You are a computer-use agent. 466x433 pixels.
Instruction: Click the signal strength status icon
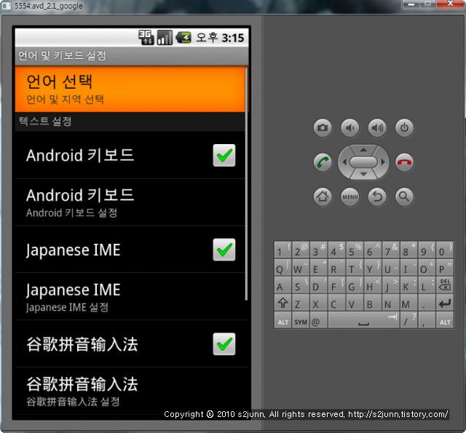(x=165, y=37)
